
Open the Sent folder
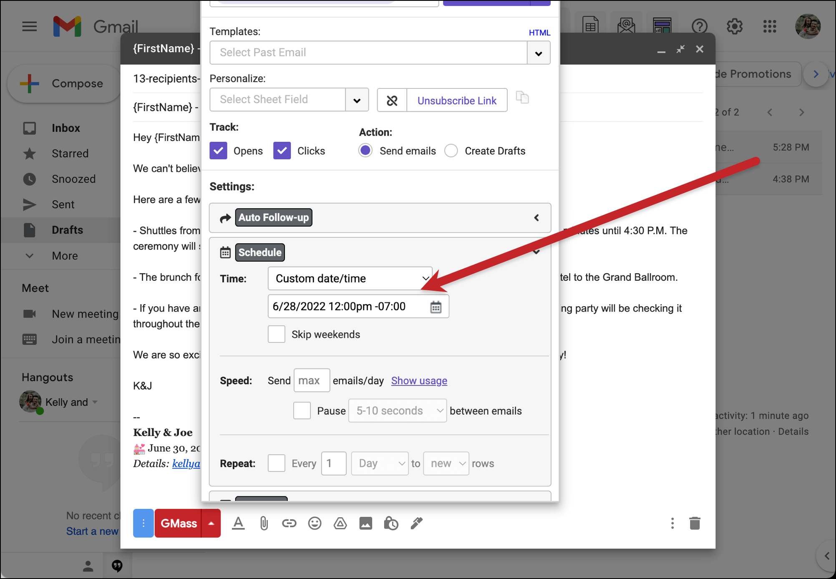click(63, 204)
